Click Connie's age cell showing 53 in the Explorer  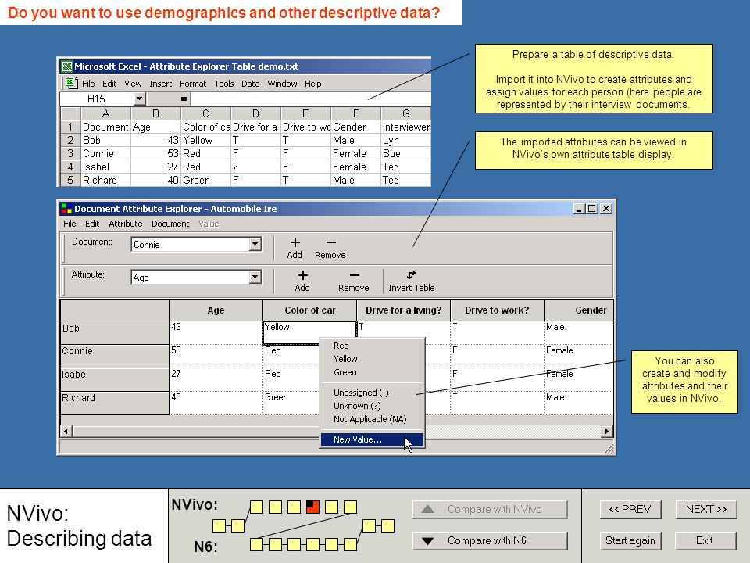[216, 357]
